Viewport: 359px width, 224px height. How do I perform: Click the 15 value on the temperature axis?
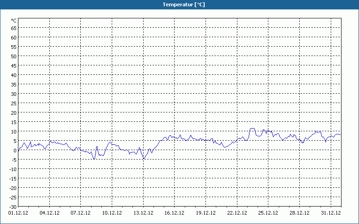14,122
